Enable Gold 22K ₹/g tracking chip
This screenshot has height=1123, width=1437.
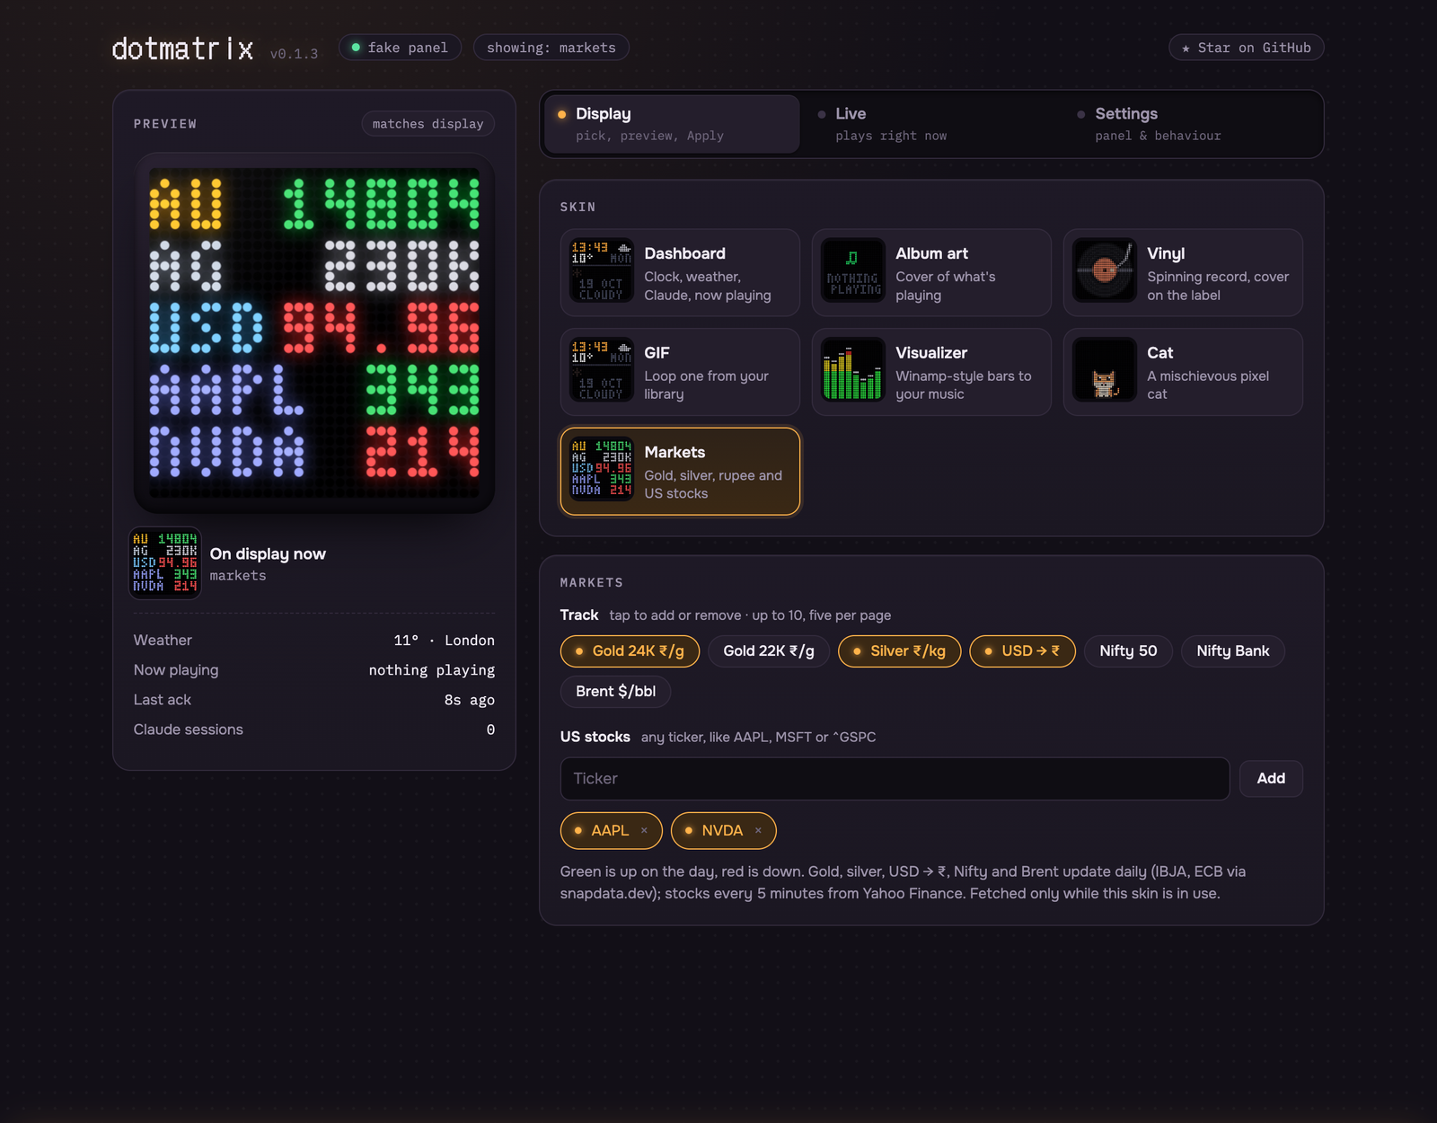pyautogui.click(x=769, y=651)
